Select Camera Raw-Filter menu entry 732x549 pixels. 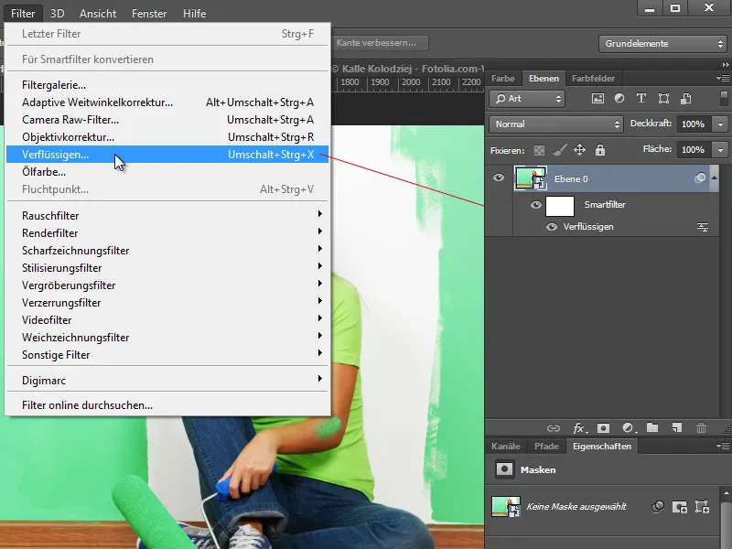click(x=167, y=120)
